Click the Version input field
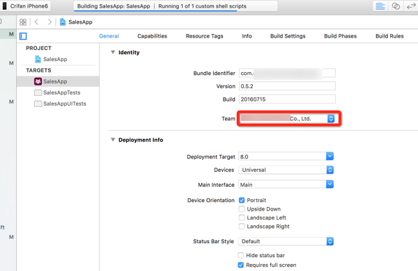 tap(287, 86)
